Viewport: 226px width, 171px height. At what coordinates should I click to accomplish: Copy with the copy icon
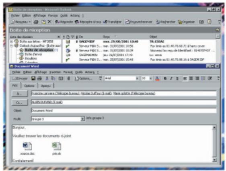pos(53,79)
